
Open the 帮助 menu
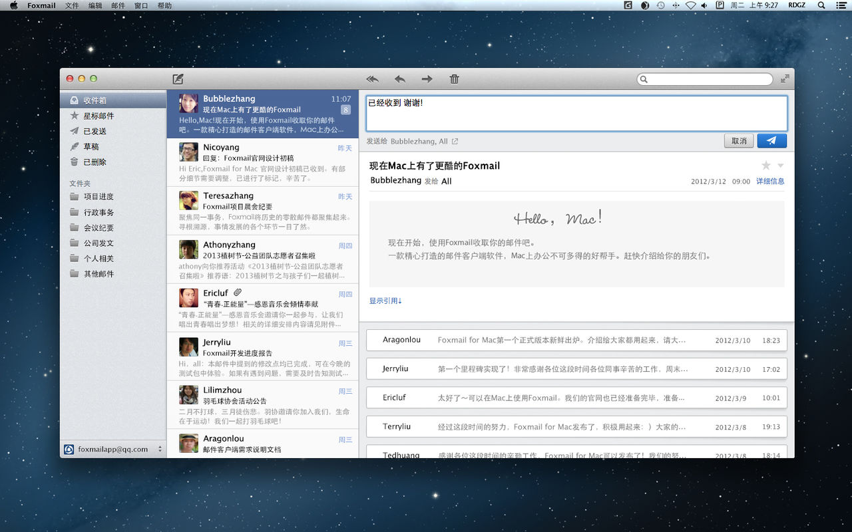pos(164,5)
